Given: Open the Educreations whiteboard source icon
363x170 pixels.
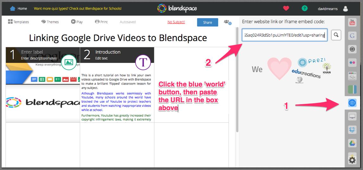Looking at the screenshot, I should [x=352, y=76].
